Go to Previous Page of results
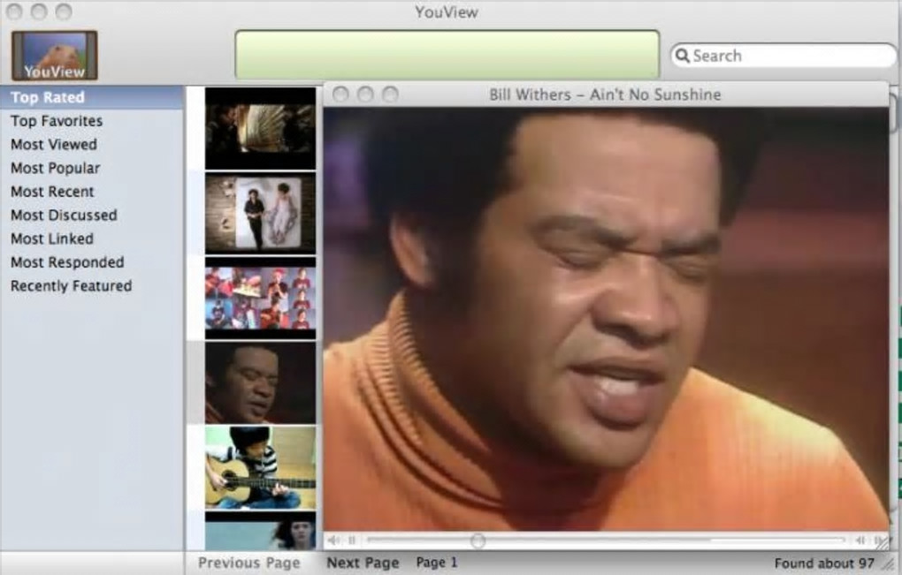This screenshot has height=575, width=902. point(249,563)
